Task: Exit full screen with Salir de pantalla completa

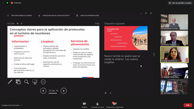Action: click(x=180, y=3)
